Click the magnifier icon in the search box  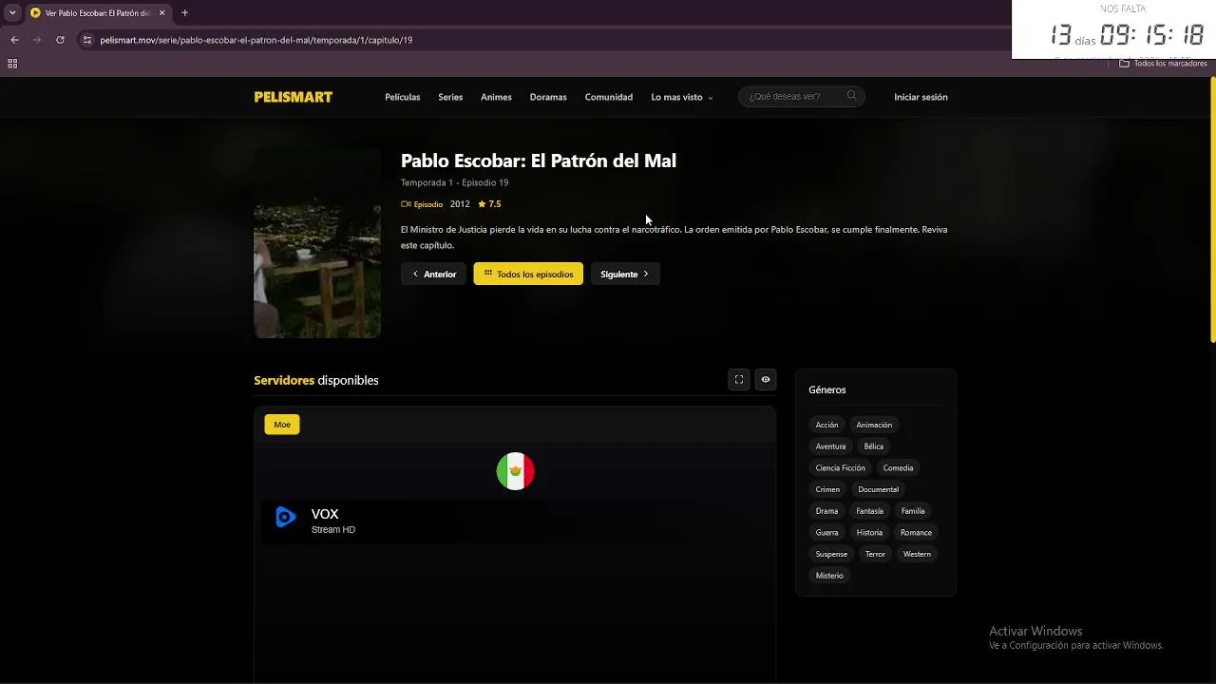point(851,95)
